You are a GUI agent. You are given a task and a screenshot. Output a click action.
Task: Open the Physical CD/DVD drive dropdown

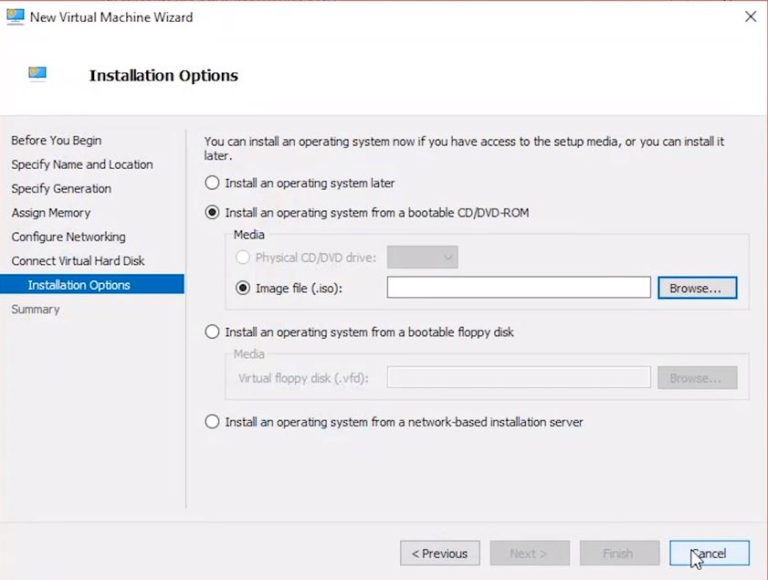(x=422, y=258)
